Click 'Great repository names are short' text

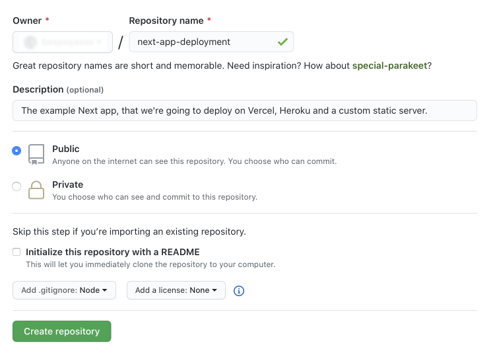point(222,65)
